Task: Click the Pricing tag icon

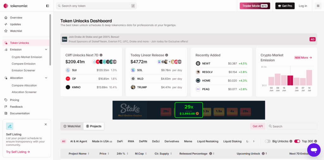Action: tap(6, 100)
